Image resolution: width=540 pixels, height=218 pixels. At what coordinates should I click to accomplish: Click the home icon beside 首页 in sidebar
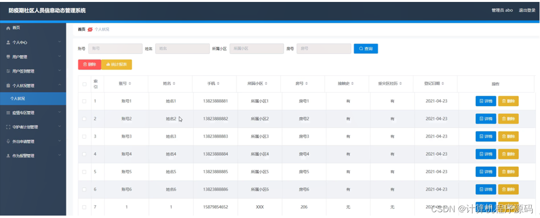point(8,28)
